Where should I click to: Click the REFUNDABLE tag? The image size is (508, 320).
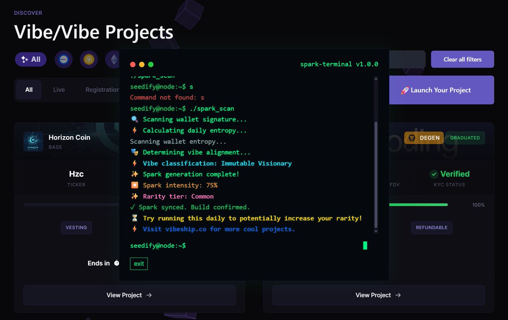click(x=431, y=227)
